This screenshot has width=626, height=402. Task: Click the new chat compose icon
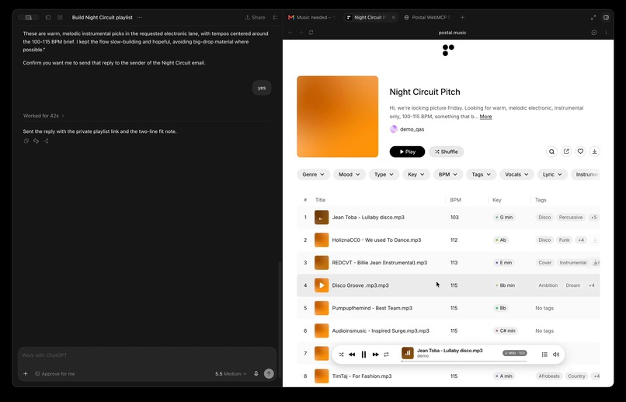[61, 18]
